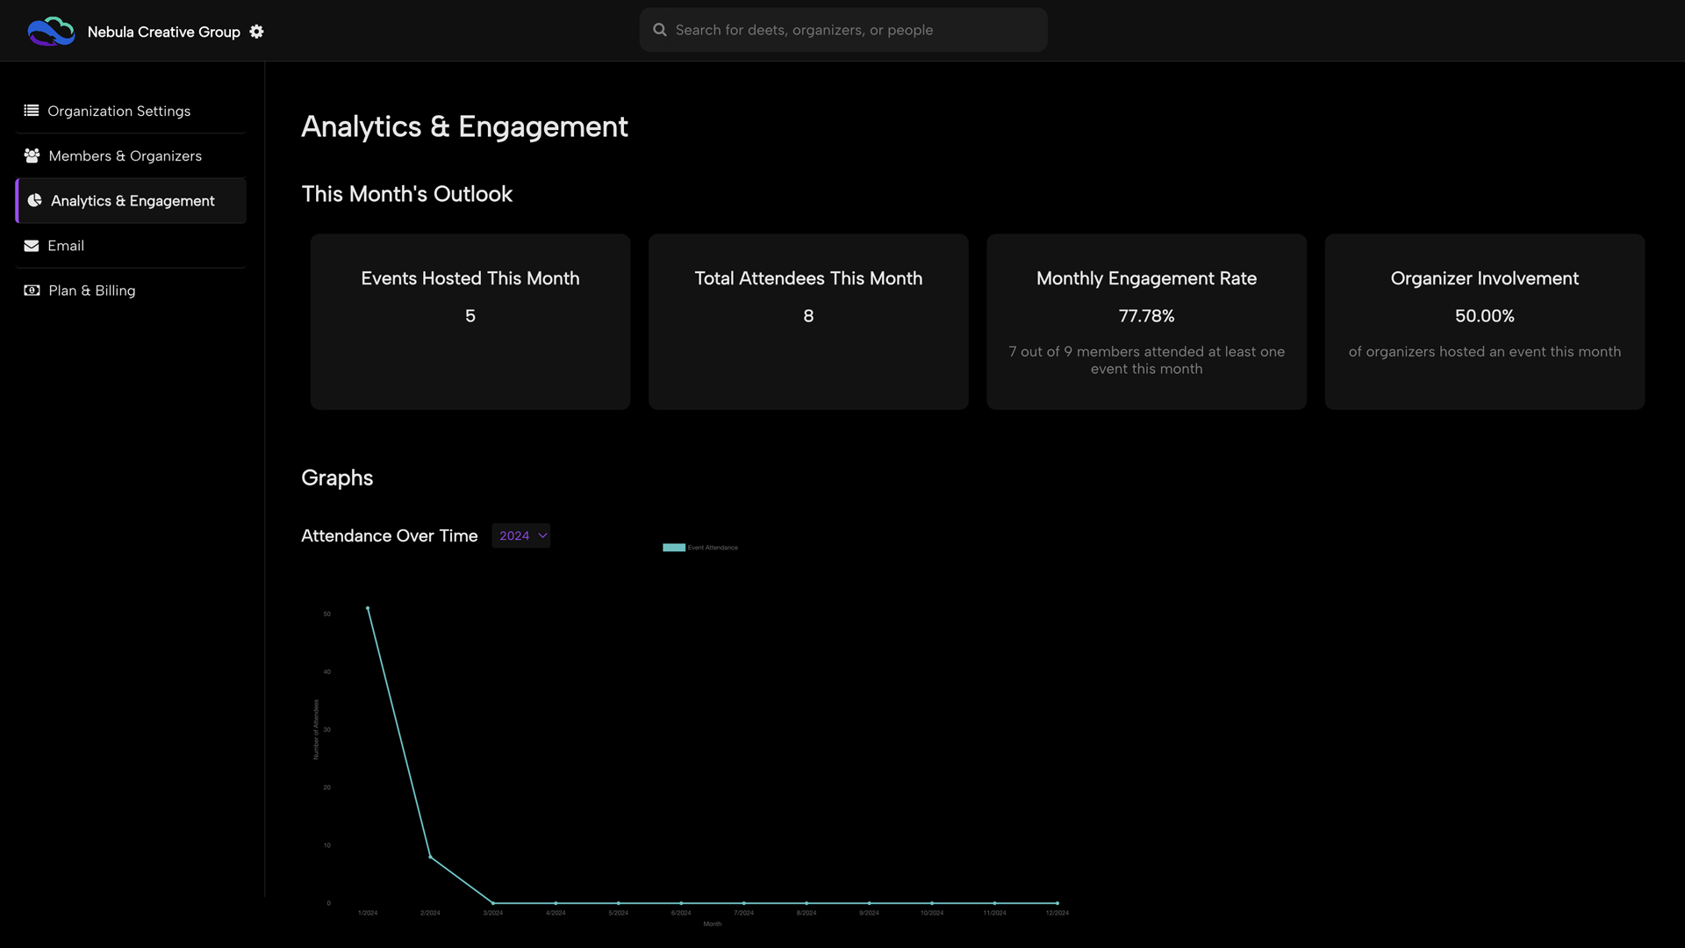Image resolution: width=1685 pixels, height=948 pixels.
Task: Click the Members & Organizers people icon
Action: 32,155
